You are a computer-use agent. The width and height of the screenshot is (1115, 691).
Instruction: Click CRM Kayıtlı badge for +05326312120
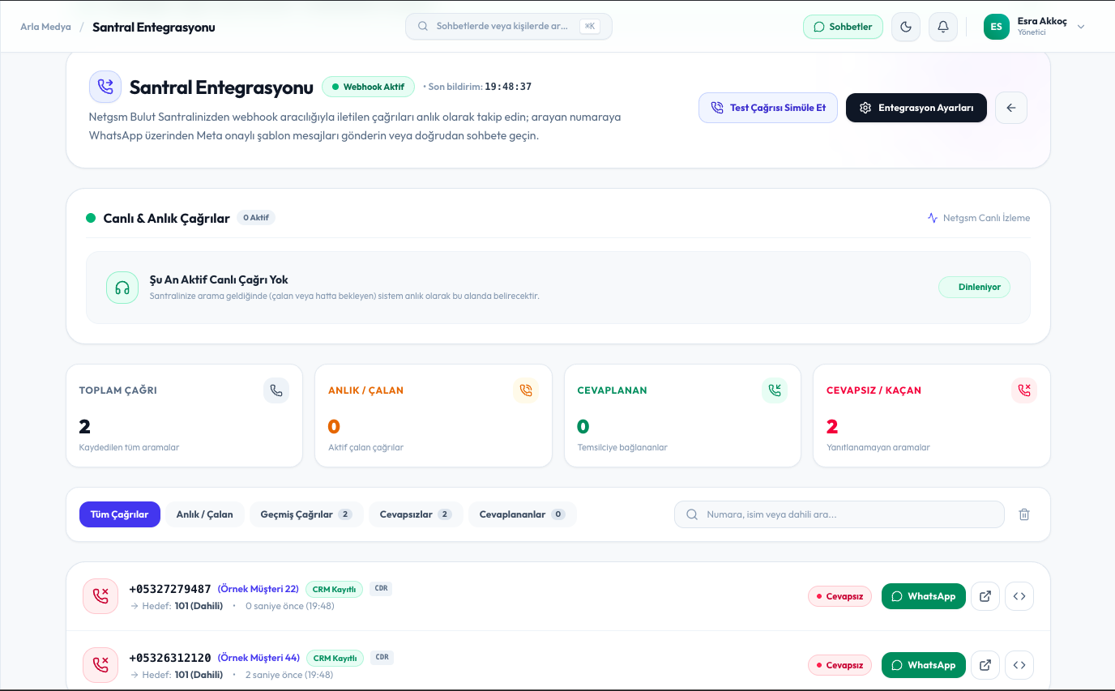tap(335, 659)
